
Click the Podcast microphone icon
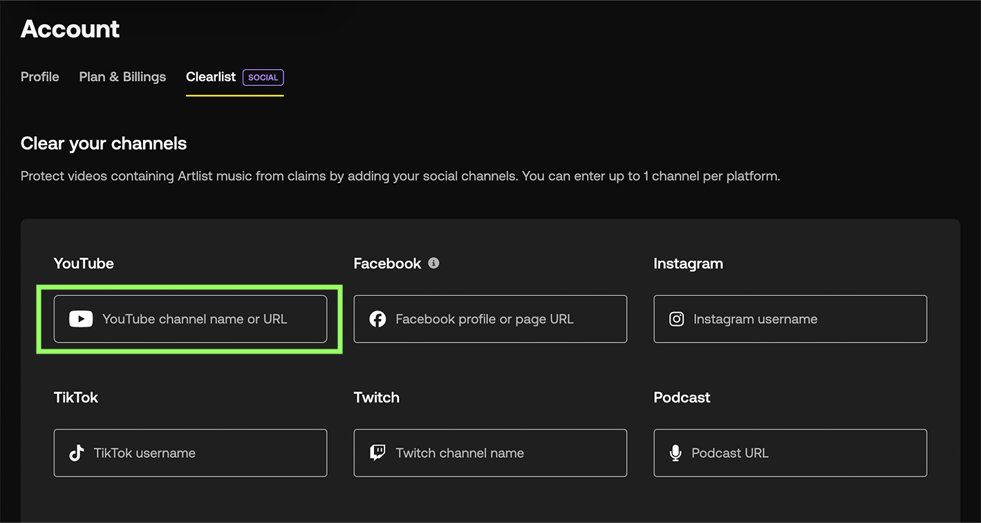click(x=675, y=453)
